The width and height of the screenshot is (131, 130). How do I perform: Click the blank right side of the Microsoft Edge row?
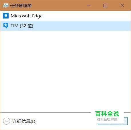click(86, 16)
